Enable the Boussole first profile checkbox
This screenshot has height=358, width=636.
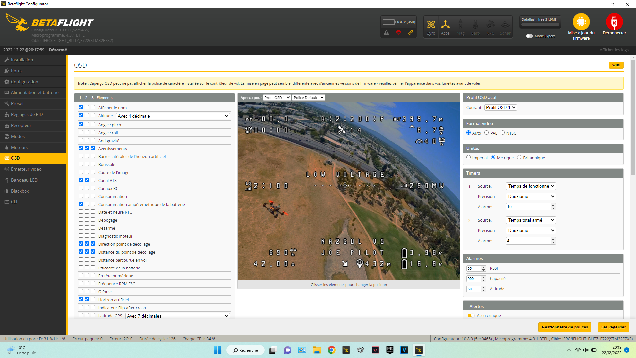(x=81, y=164)
